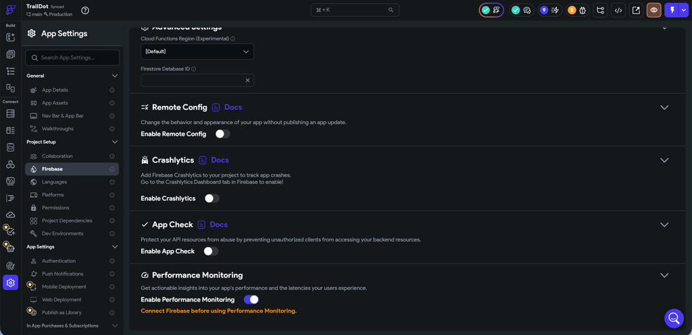This screenshot has width=692, height=335.
Task: Open the dropdown arrow beside the run button
Action: (683, 10)
